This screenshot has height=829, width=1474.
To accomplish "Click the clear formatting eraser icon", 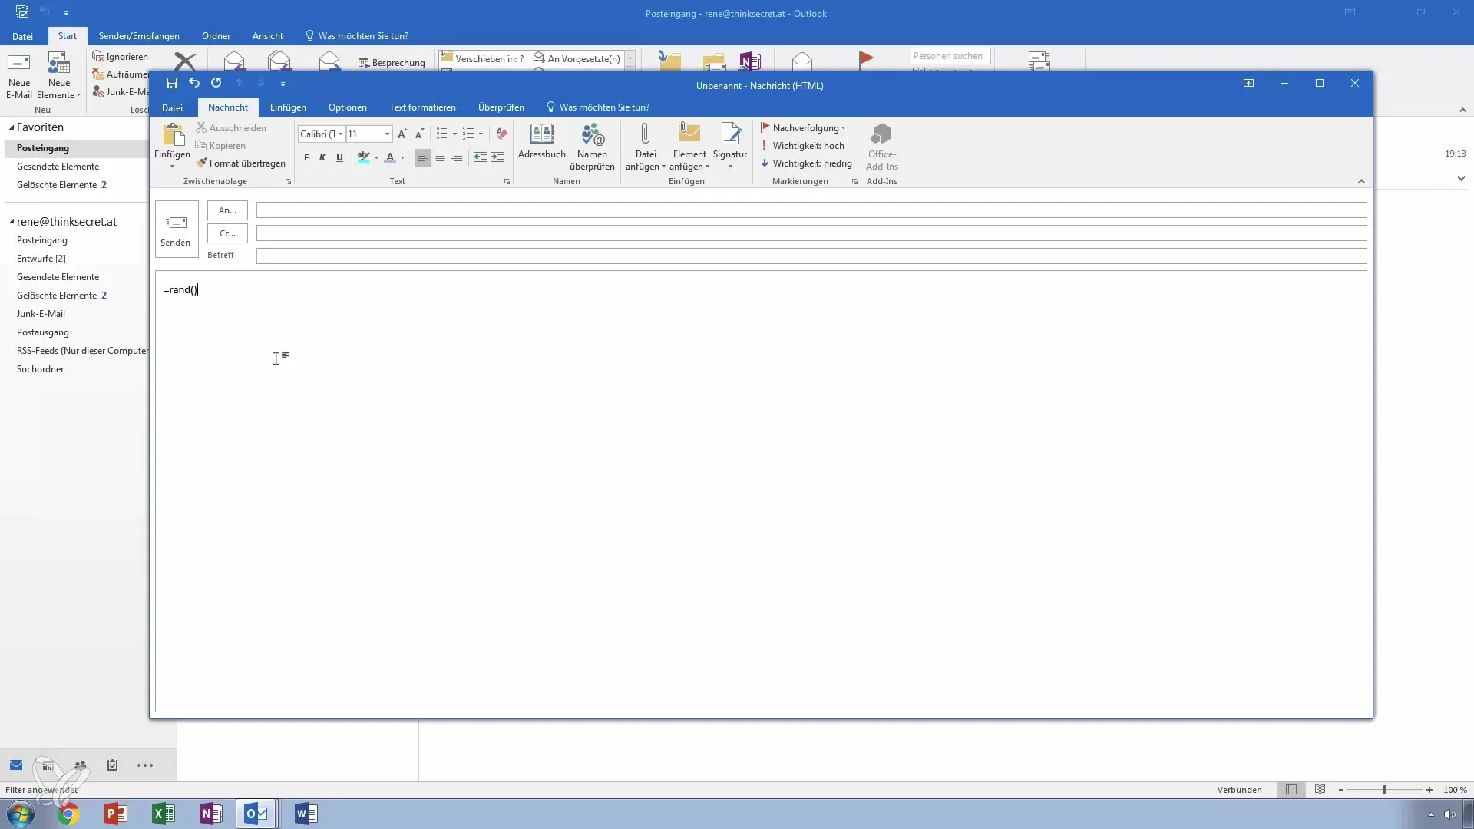I will 501,134.
